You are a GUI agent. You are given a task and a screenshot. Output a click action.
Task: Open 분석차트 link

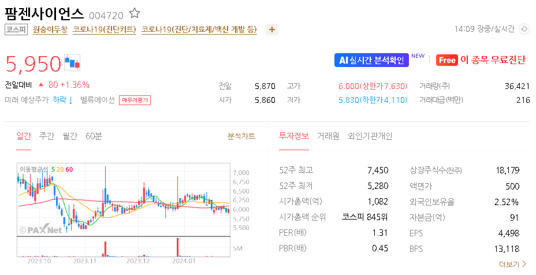point(241,136)
